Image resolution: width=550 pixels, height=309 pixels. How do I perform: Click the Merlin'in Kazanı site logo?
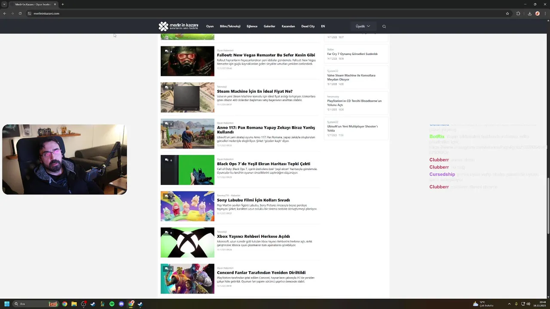click(178, 26)
